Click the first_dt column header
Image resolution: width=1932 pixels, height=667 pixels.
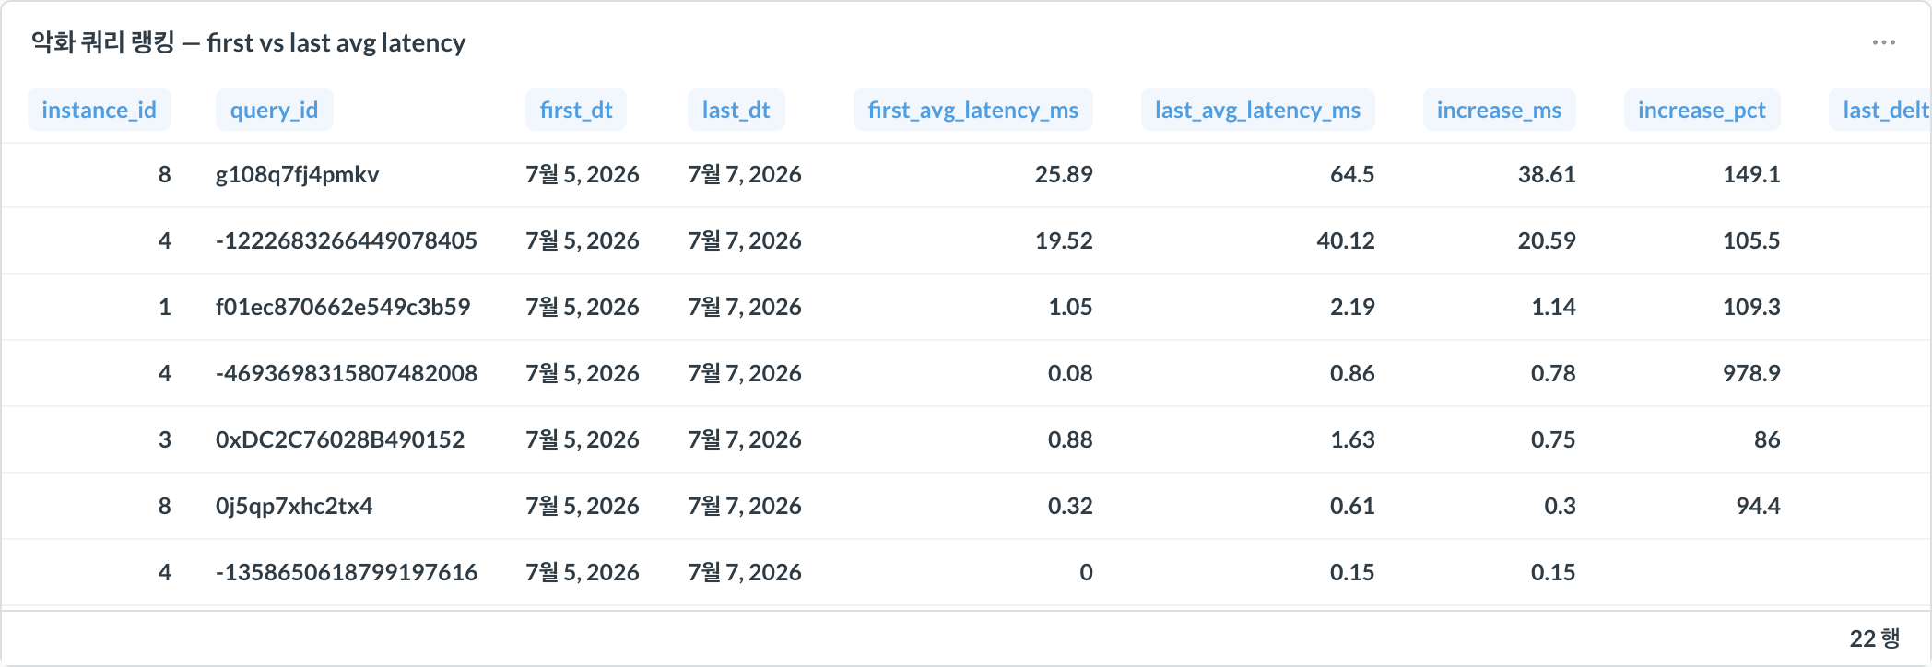pos(576,110)
